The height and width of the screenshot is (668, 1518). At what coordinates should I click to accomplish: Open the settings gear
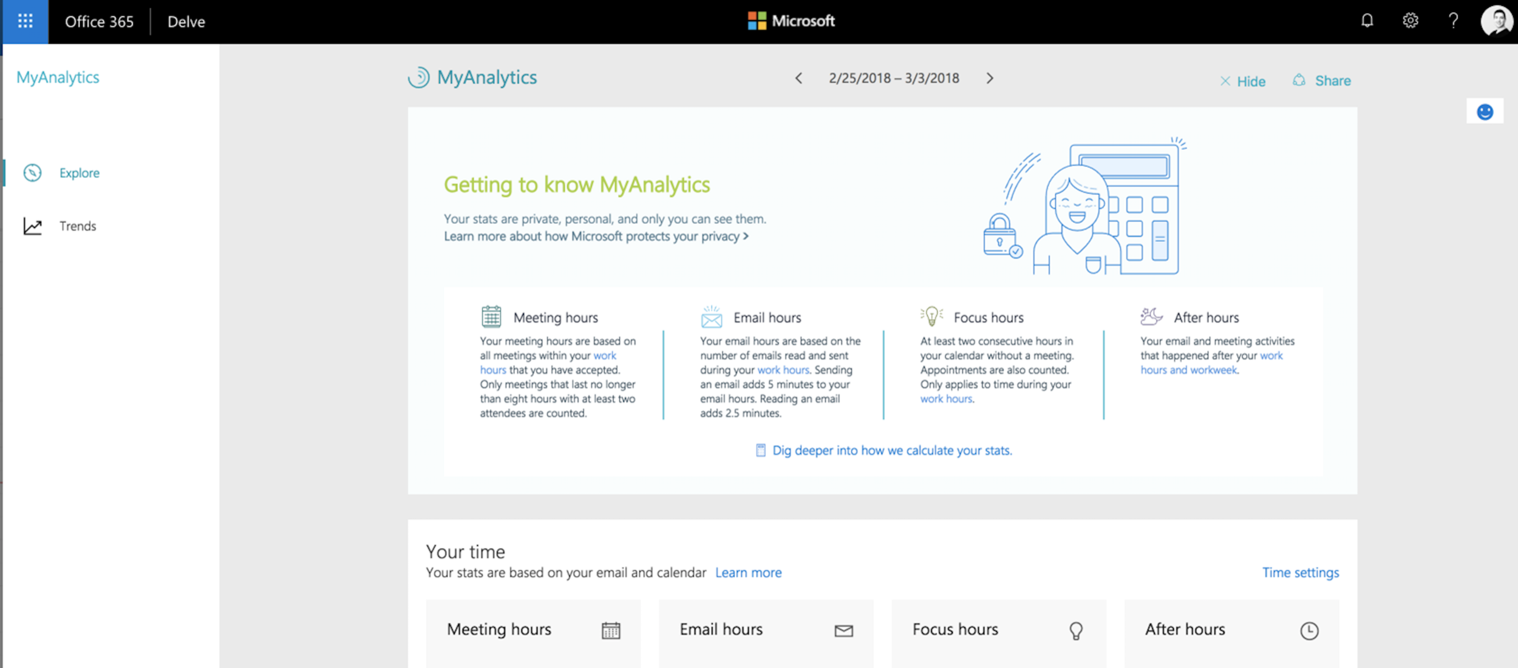(1410, 20)
